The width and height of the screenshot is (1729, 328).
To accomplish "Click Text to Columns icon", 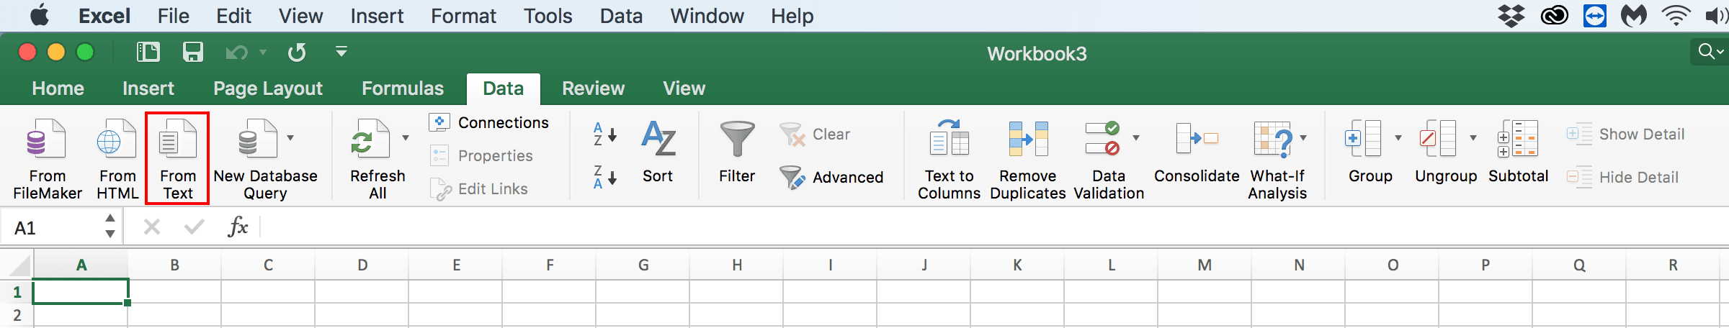I will click(x=949, y=140).
